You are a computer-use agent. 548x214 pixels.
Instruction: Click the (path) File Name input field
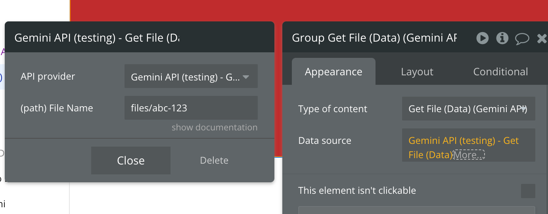click(x=191, y=108)
